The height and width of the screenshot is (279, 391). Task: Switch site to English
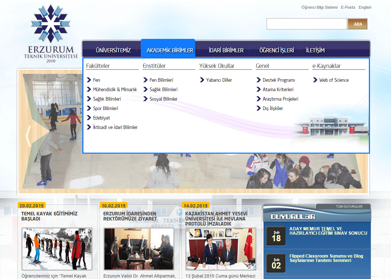coord(365,8)
